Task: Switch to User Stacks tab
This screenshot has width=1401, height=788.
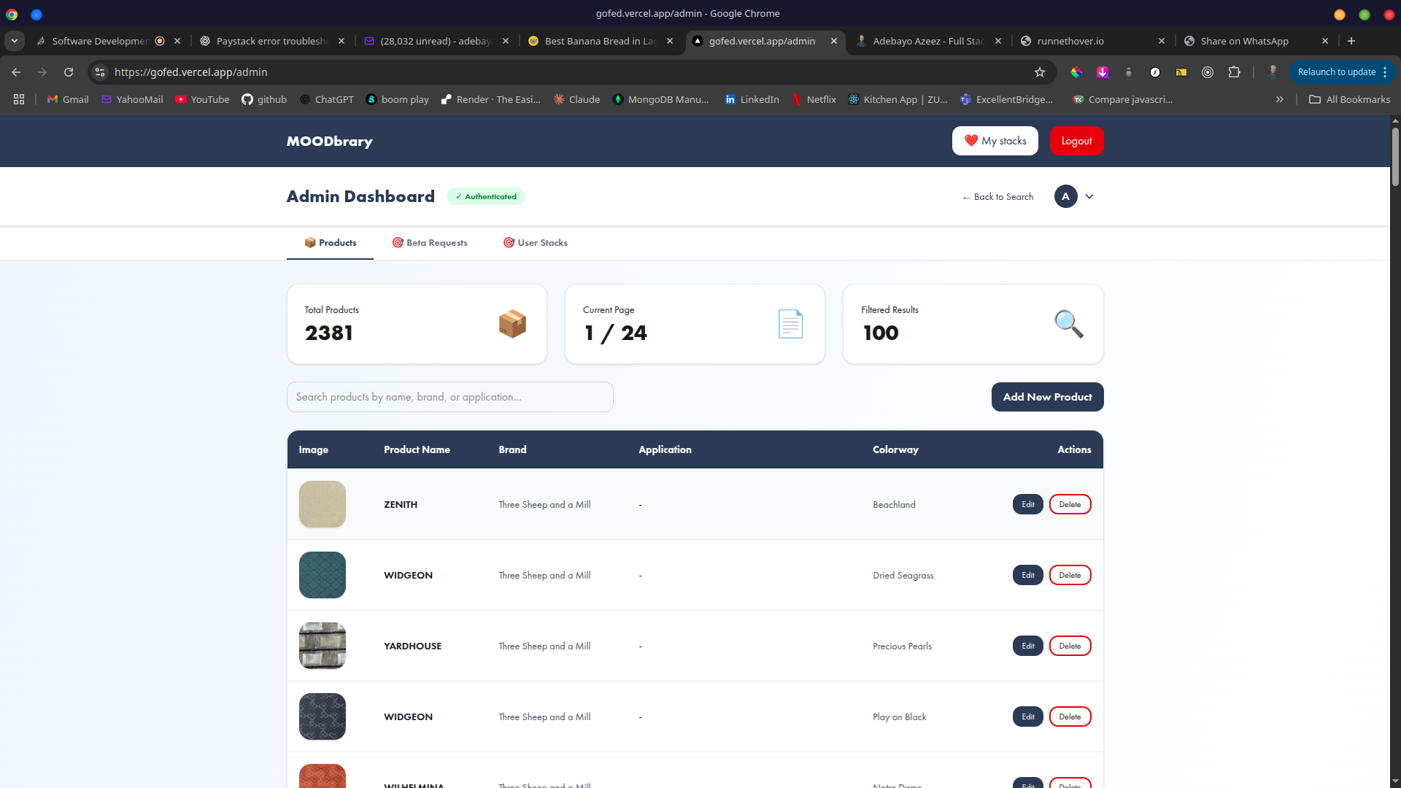Action: click(535, 243)
